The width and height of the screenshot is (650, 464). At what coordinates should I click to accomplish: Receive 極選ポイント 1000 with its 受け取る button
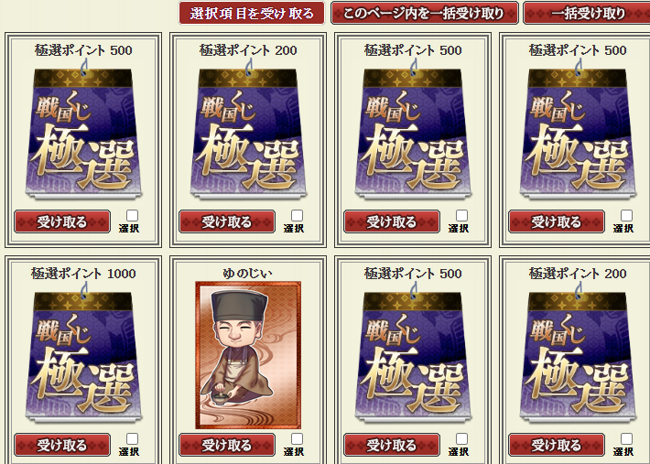click(62, 445)
